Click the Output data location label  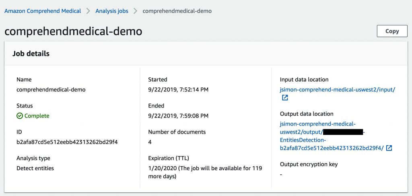point(307,114)
